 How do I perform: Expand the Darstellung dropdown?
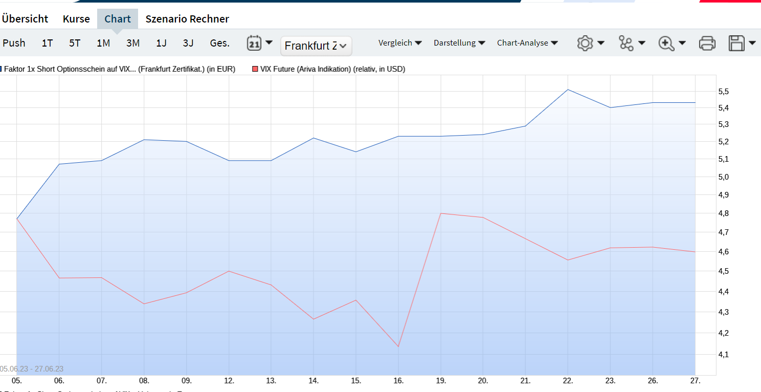(459, 43)
